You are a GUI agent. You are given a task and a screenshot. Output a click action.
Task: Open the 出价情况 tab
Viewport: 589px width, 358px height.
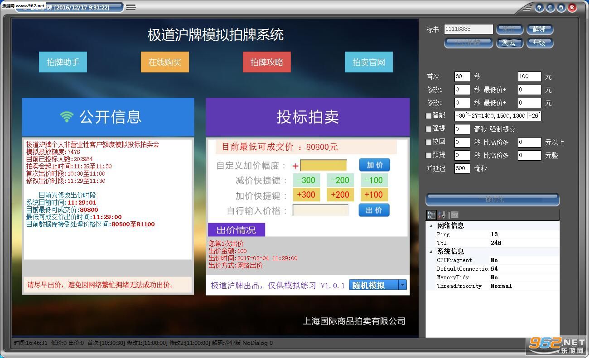pos(236,230)
